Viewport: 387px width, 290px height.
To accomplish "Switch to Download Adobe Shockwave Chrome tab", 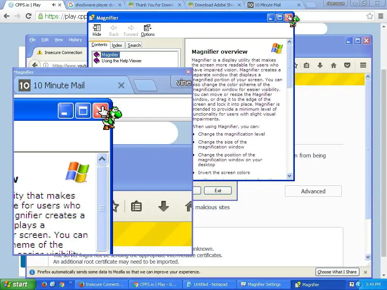I will tap(215, 5).
